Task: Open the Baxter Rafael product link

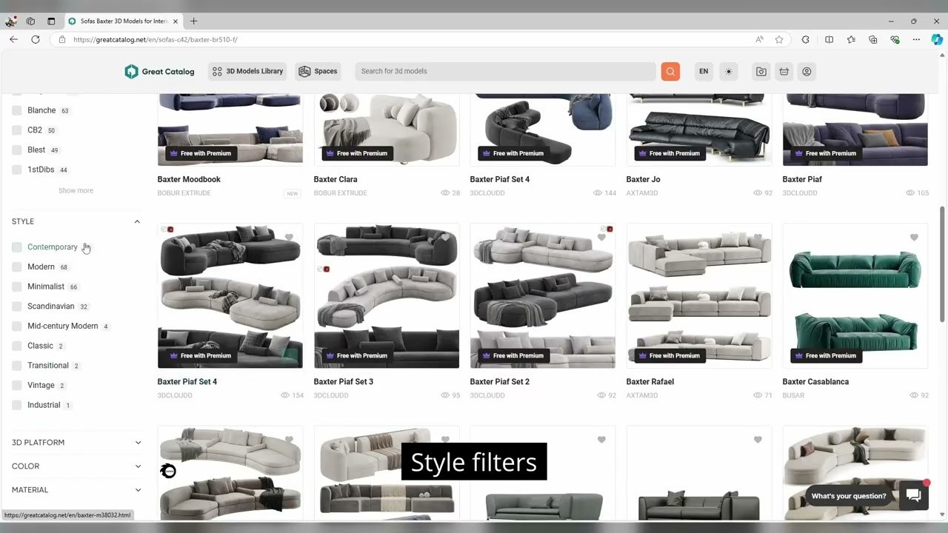Action: pos(650,382)
